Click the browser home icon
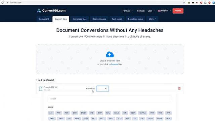This screenshot has width=215, height=121. [2, 3]
